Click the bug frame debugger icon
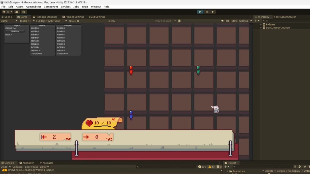This screenshot has width=310, height=174. [x=179, y=21]
